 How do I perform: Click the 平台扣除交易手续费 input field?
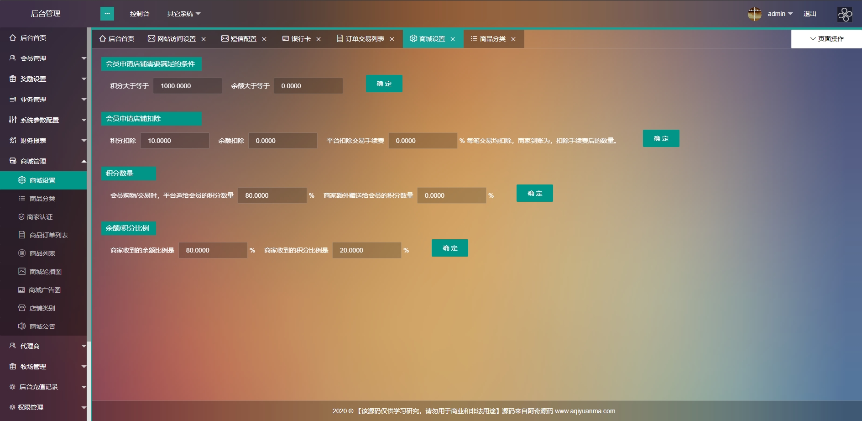click(423, 141)
